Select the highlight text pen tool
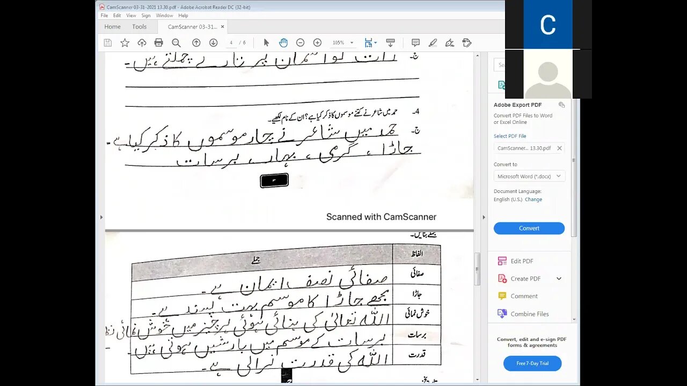687x386 pixels. [433, 43]
